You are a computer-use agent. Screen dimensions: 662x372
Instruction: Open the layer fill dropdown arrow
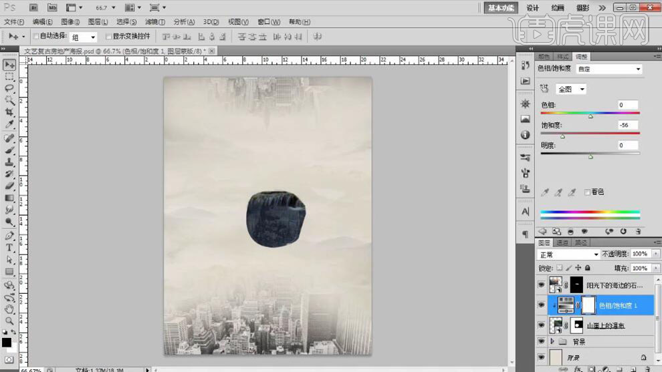(x=656, y=268)
